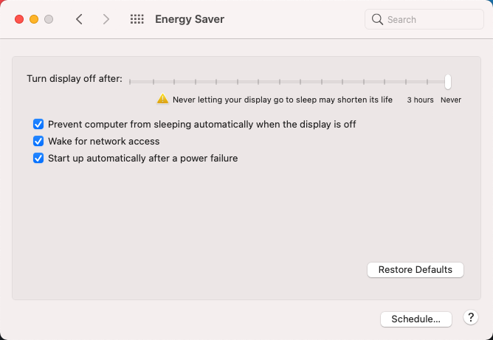Click Restore Defaults button
Viewport: 493px width, 340px height.
coord(415,270)
